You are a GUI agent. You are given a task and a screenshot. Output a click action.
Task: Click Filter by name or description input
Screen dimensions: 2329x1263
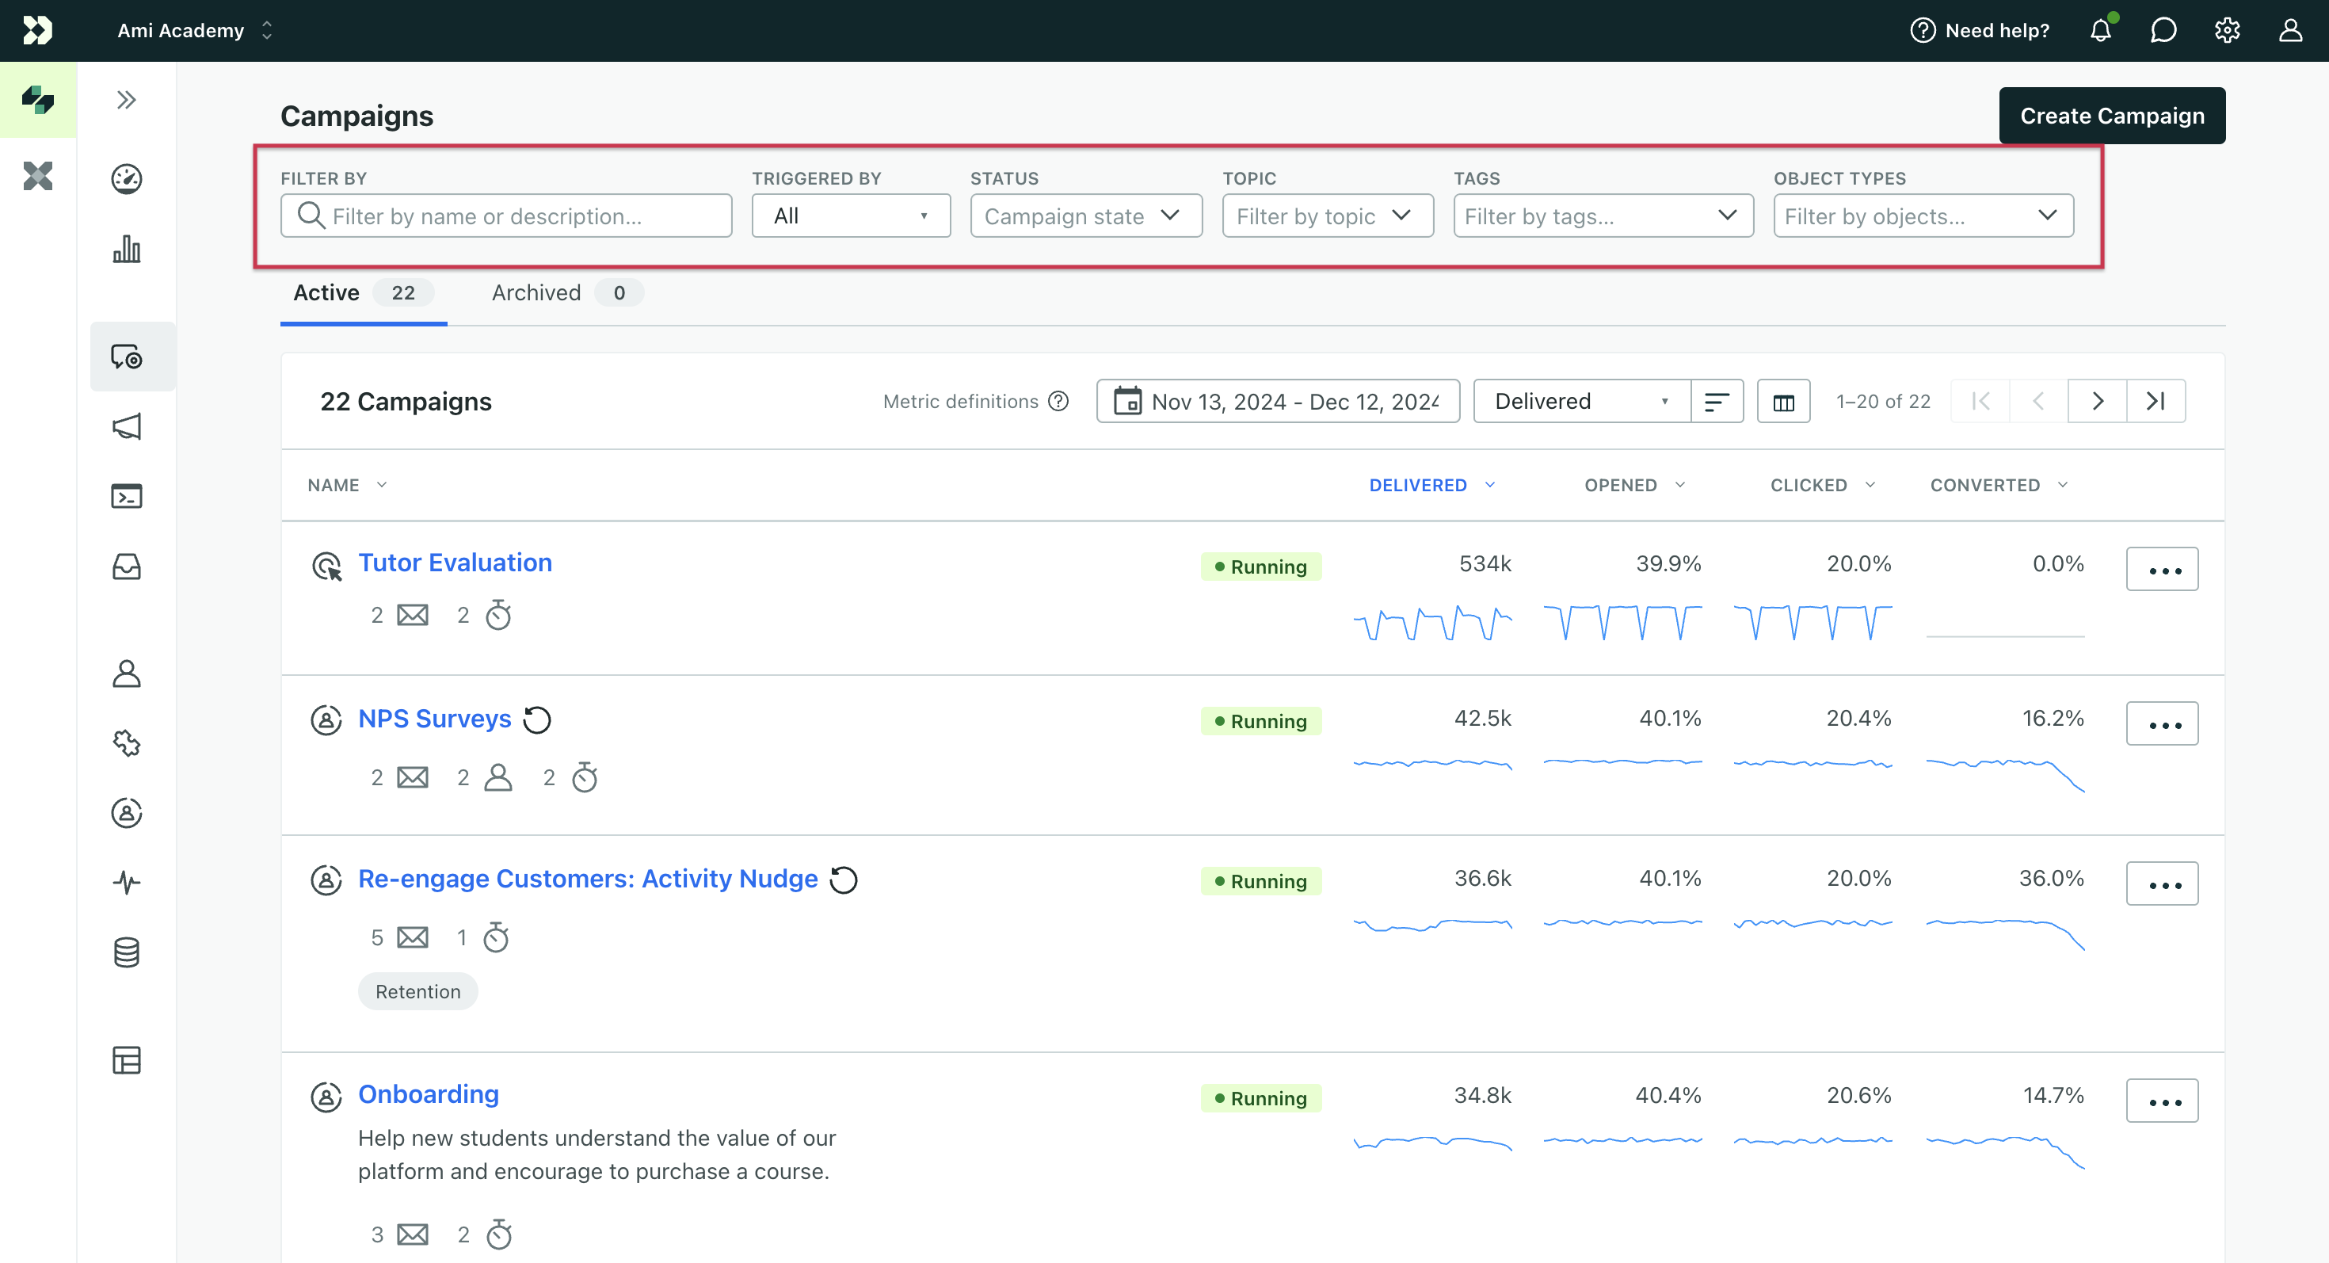coord(505,215)
